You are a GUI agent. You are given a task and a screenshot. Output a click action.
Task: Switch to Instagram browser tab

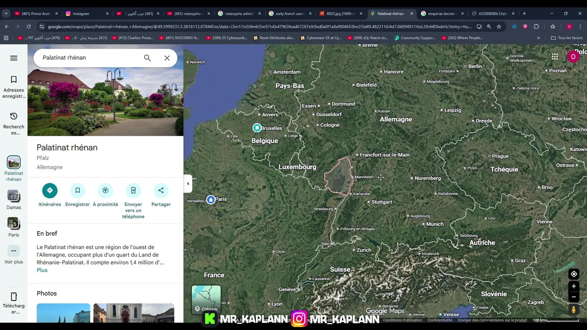87,14
